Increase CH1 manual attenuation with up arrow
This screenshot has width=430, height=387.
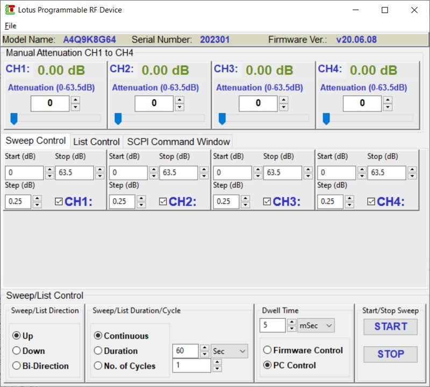pos(75,100)
